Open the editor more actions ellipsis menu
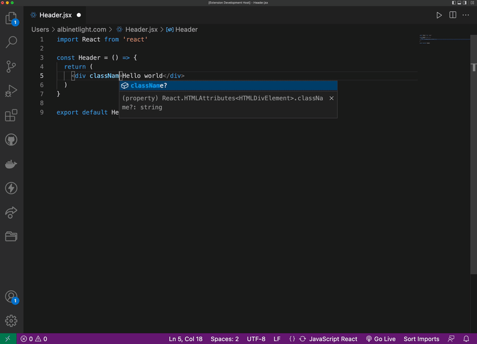 pos(466,15)
